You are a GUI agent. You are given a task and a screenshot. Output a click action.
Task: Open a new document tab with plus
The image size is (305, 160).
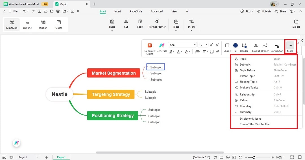[x=94, y=4]
